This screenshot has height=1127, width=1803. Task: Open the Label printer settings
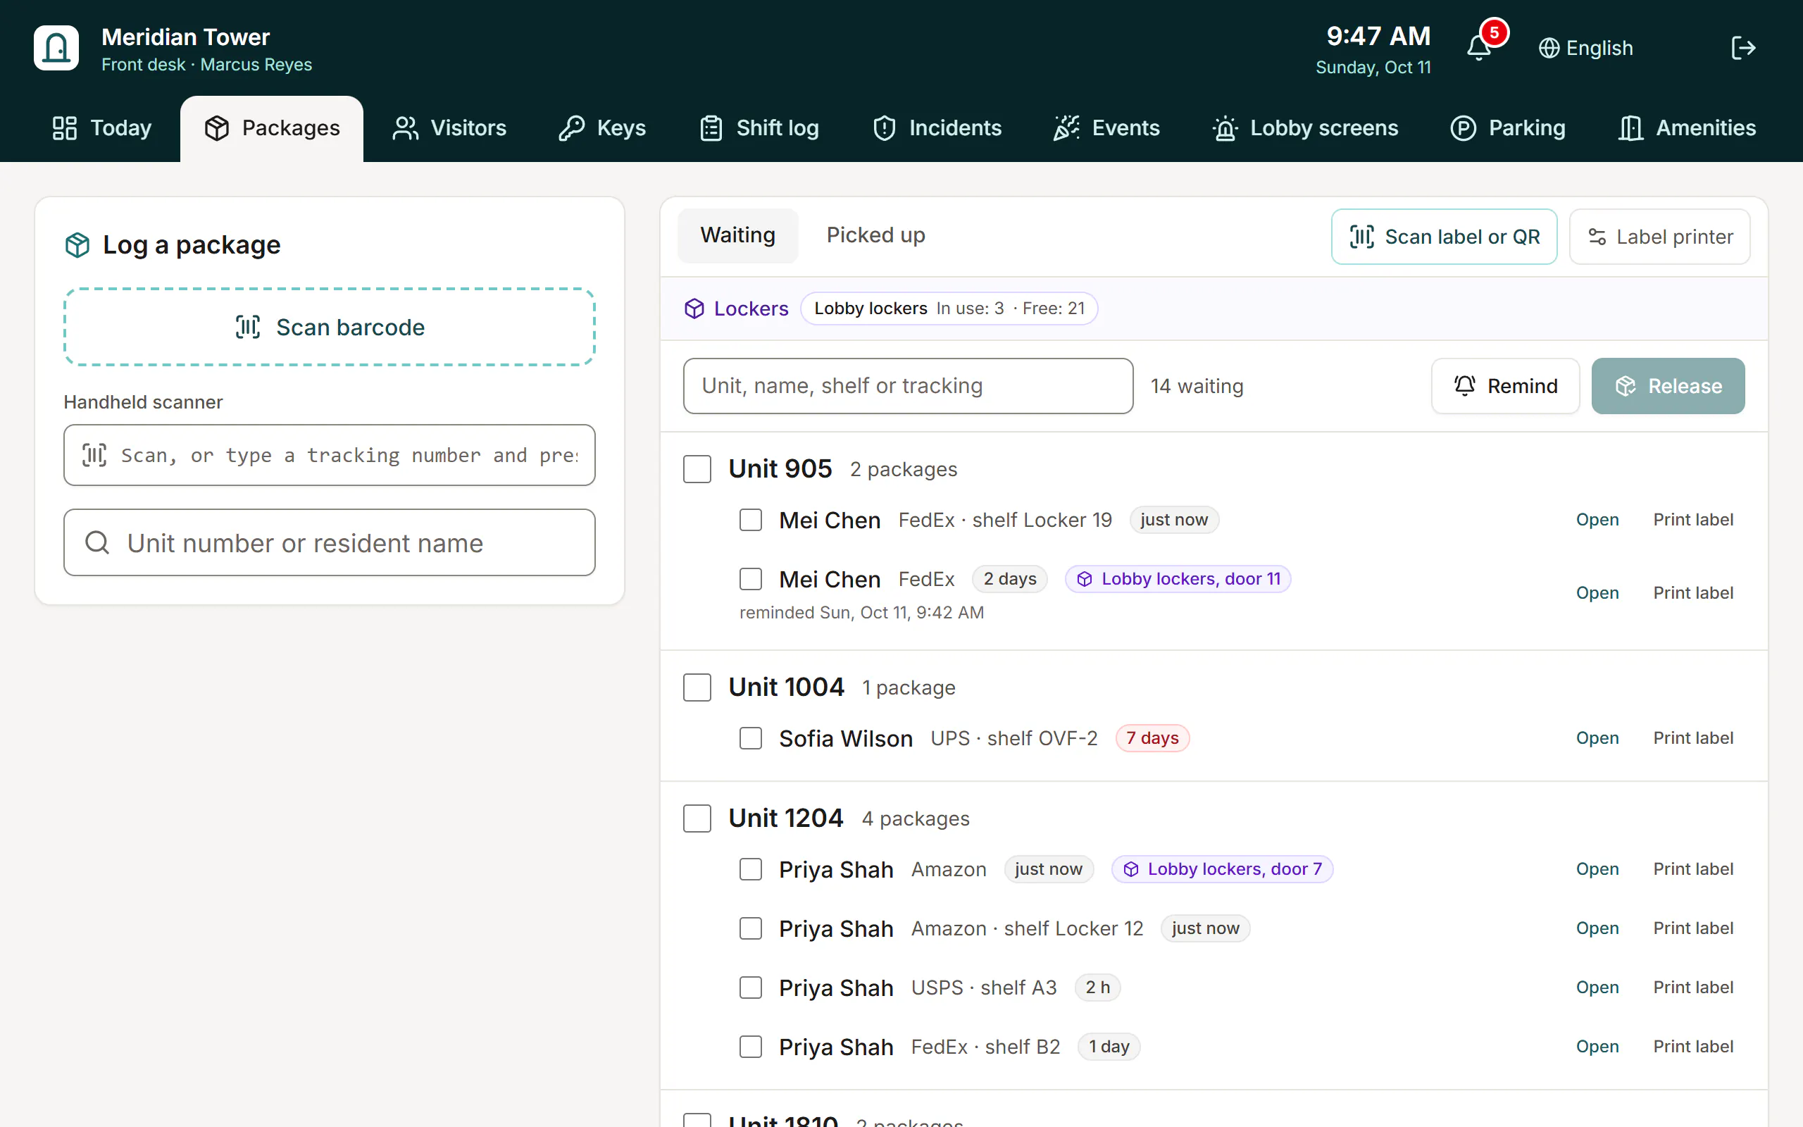click(x=1659, y=237)
